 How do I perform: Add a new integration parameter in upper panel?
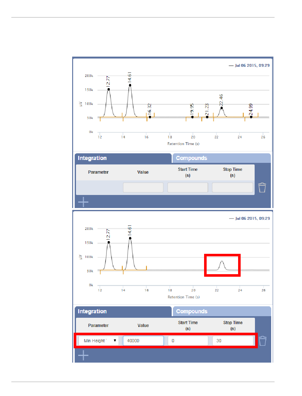point(83,202)
